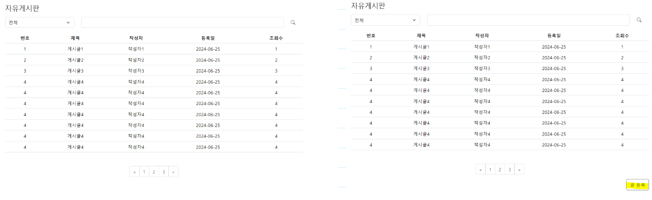This screenshot has height=200, width=652.
Task: Open post 게시글1 in left board
Action: (75, 49)
